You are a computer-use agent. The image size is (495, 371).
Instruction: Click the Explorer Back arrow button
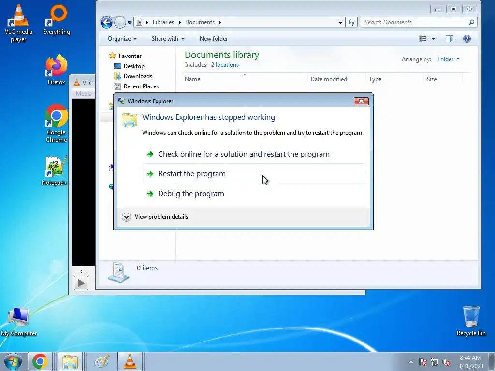pyautogui.click(x=107, y=22)
